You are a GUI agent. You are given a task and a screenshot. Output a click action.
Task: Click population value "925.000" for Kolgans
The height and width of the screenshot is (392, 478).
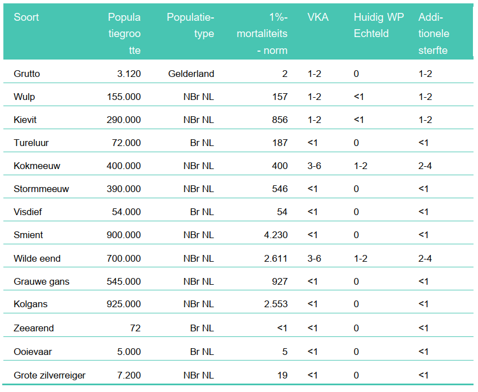pos(124,304)
